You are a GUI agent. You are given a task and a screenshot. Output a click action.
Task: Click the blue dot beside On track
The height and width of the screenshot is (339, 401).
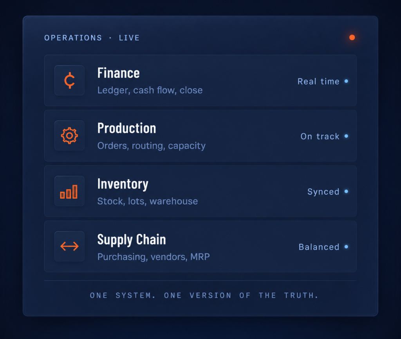[x=346, y=136]
